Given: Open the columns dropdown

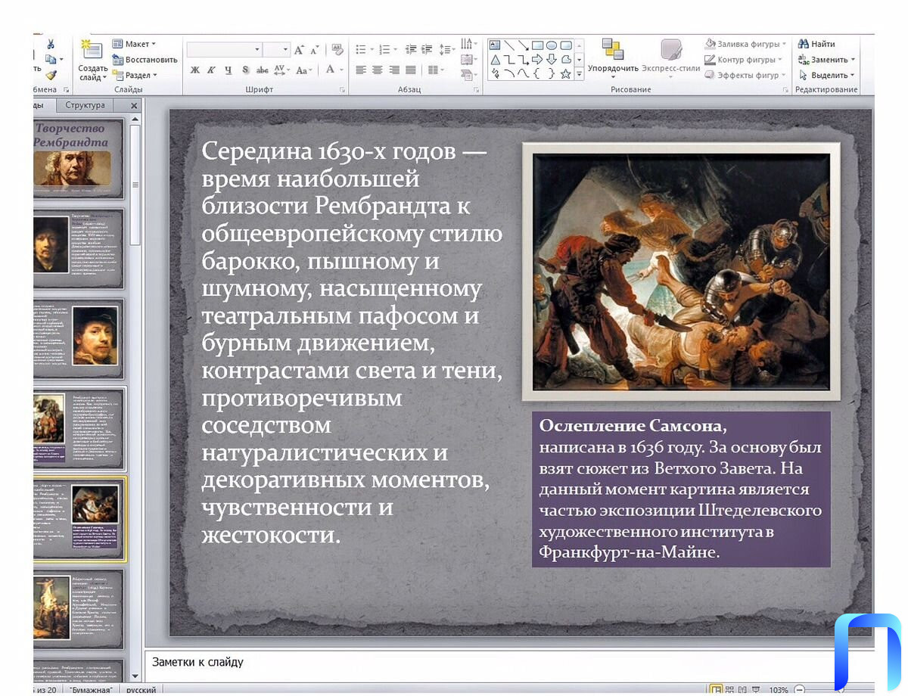Looking at the screenshot, I should coord(435,70).
